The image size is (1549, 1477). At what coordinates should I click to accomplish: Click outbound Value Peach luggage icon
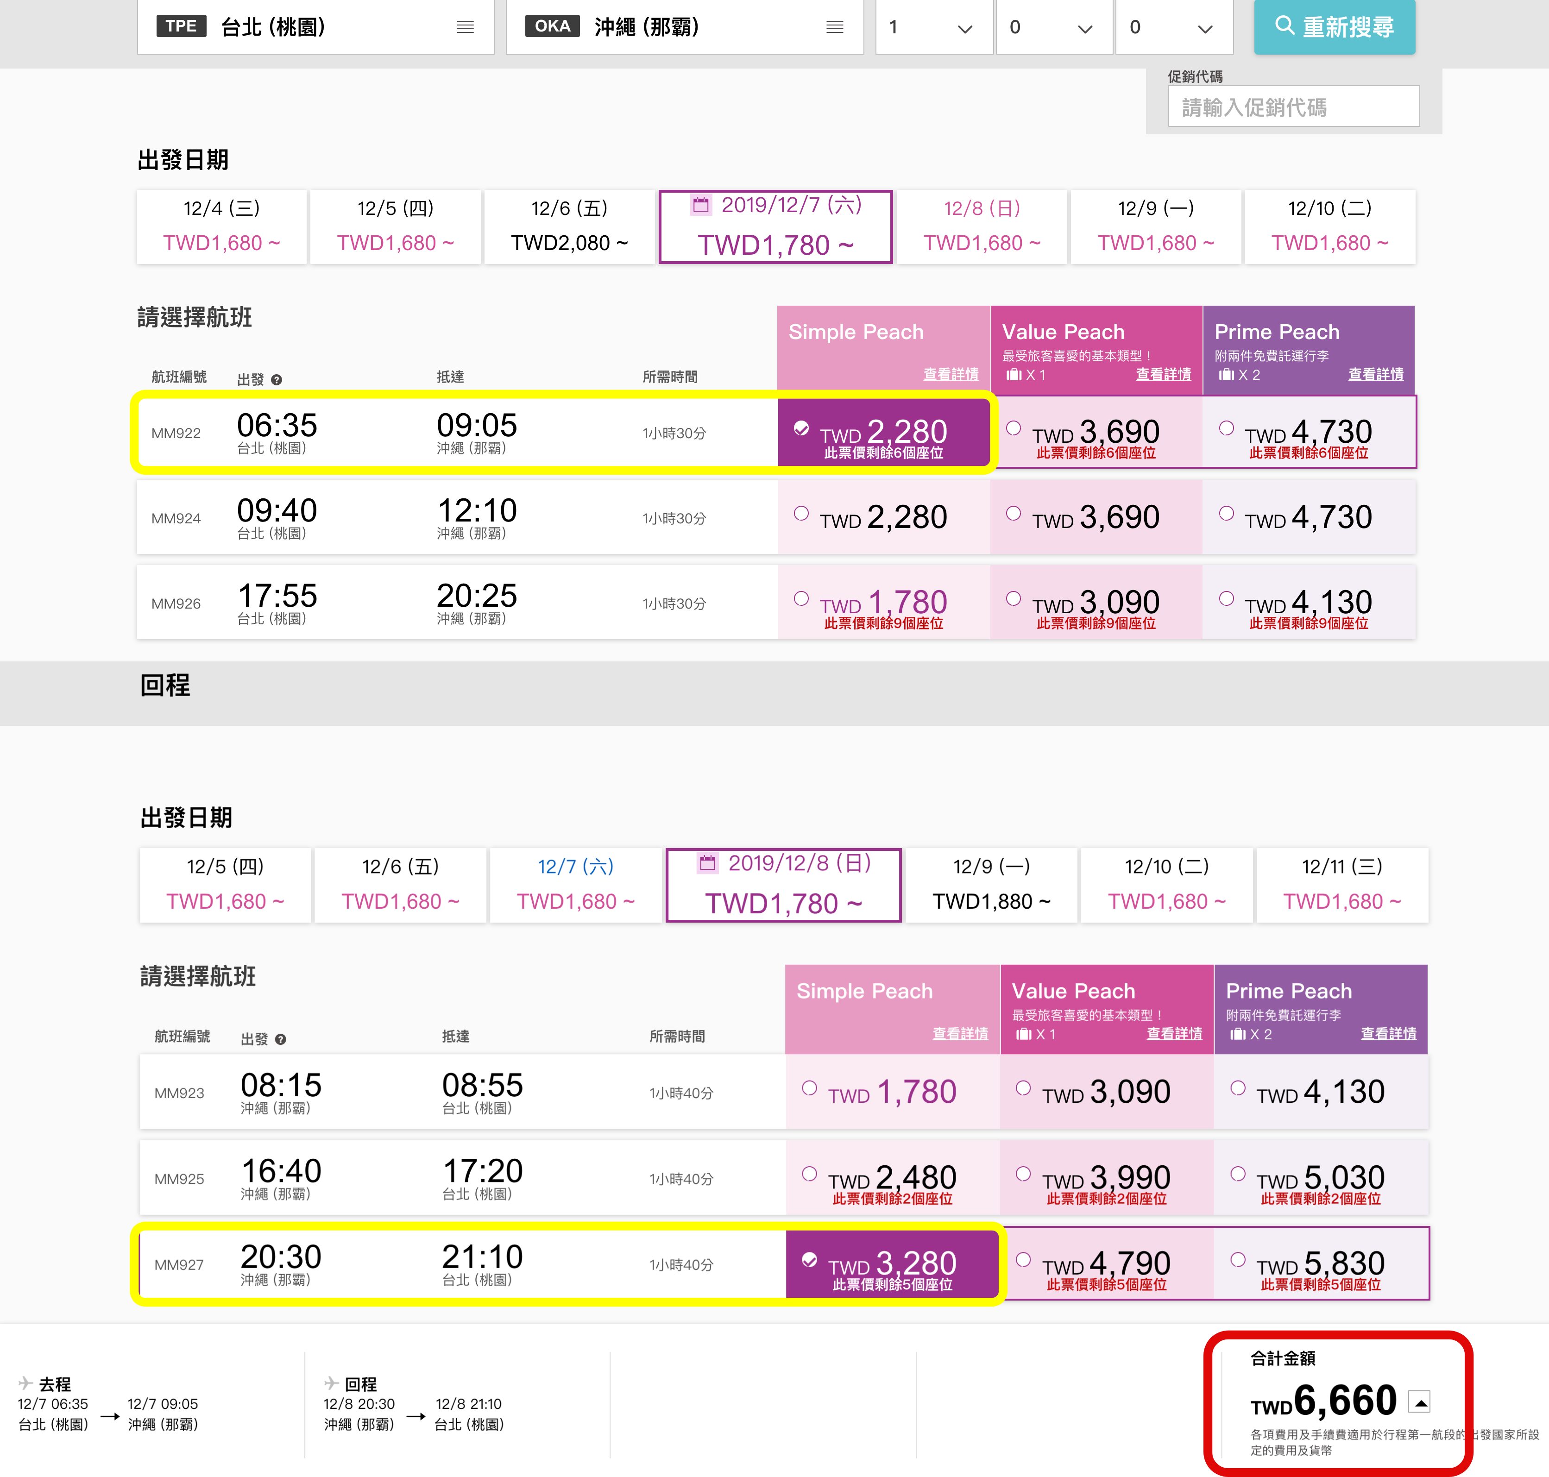tap(1014, 375)
